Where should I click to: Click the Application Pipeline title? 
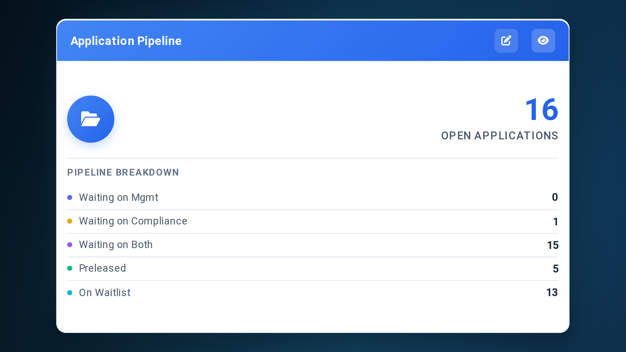pyautogui.click(x=126, y=41)
